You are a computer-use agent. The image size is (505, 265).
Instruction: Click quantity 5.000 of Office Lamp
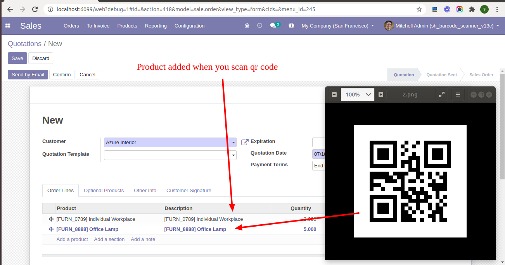point(310,229)
